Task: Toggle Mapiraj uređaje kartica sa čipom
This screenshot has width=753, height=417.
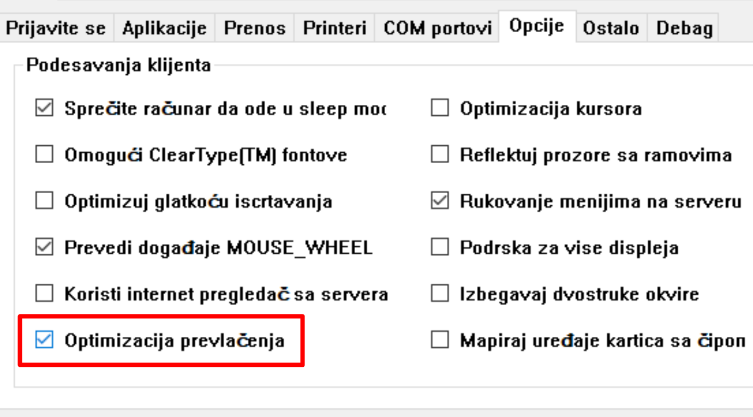Action: pyautogui.click(x=440, y=341)
